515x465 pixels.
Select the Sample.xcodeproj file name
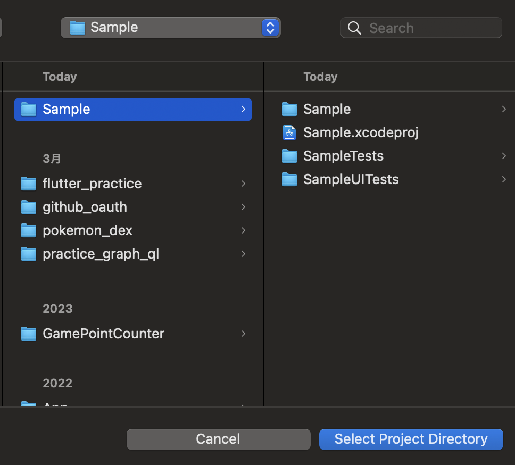361,132
